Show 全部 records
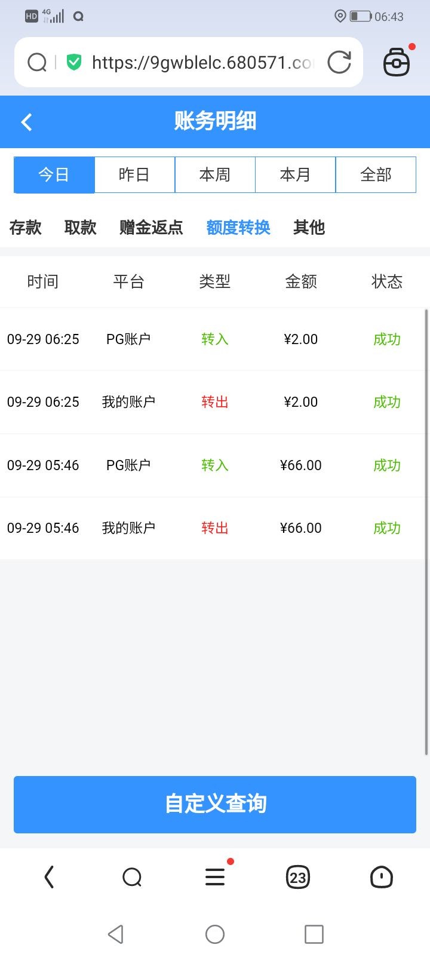Screen dimensions: 430x963 376,174
